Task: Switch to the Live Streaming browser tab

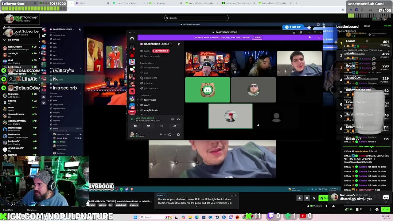Action: [x=166, y=3]
